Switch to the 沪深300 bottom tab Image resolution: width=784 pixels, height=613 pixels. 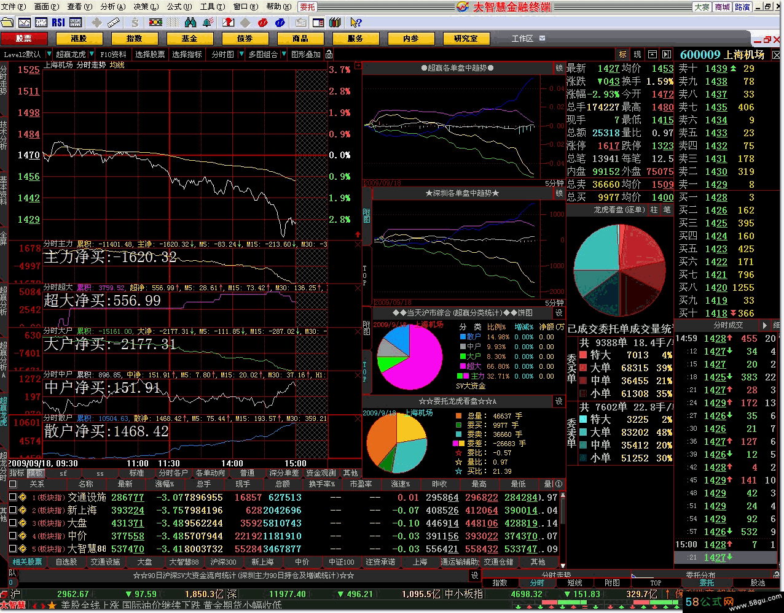[x=223, y=562]
